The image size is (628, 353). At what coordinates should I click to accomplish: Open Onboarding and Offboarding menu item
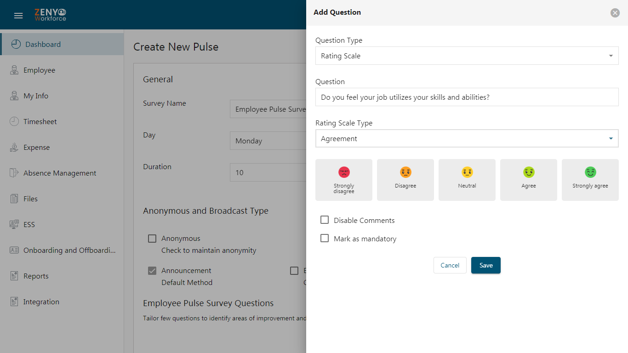click(62, 250)
